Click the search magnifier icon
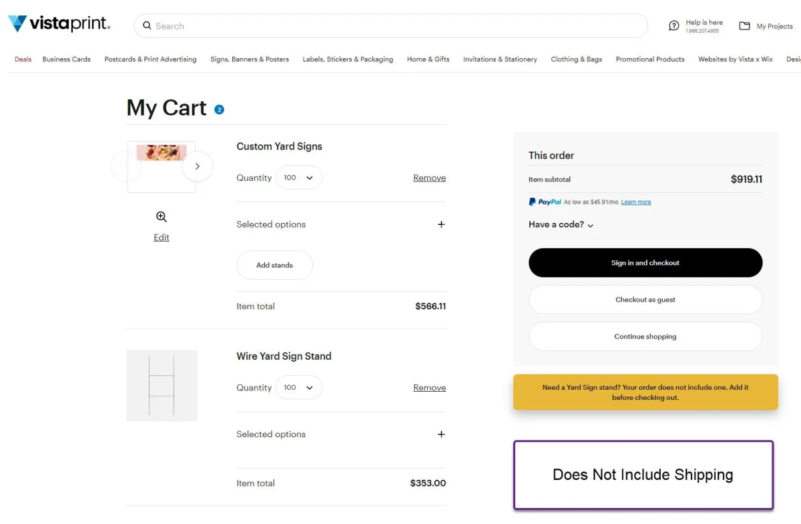 point(148,26)
